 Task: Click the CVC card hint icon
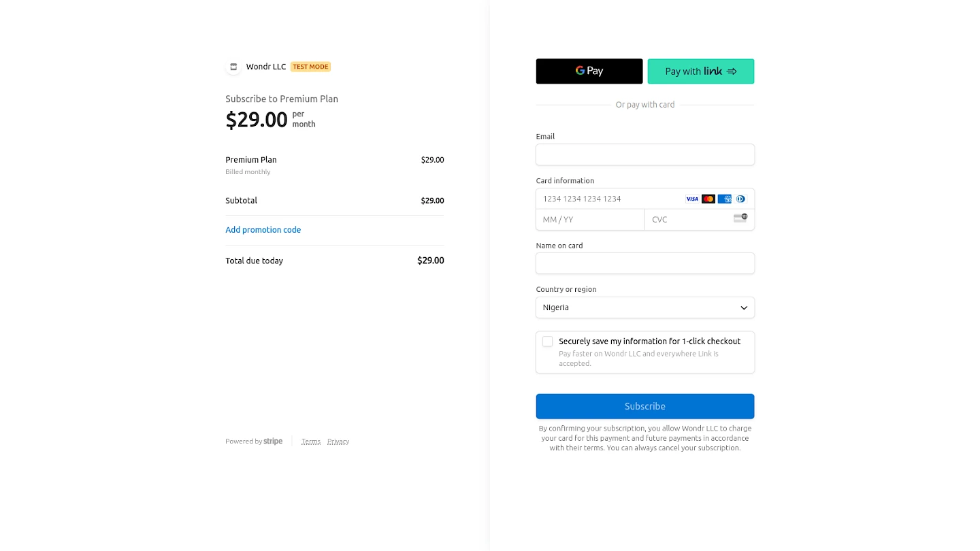click(x=740, y=218)
